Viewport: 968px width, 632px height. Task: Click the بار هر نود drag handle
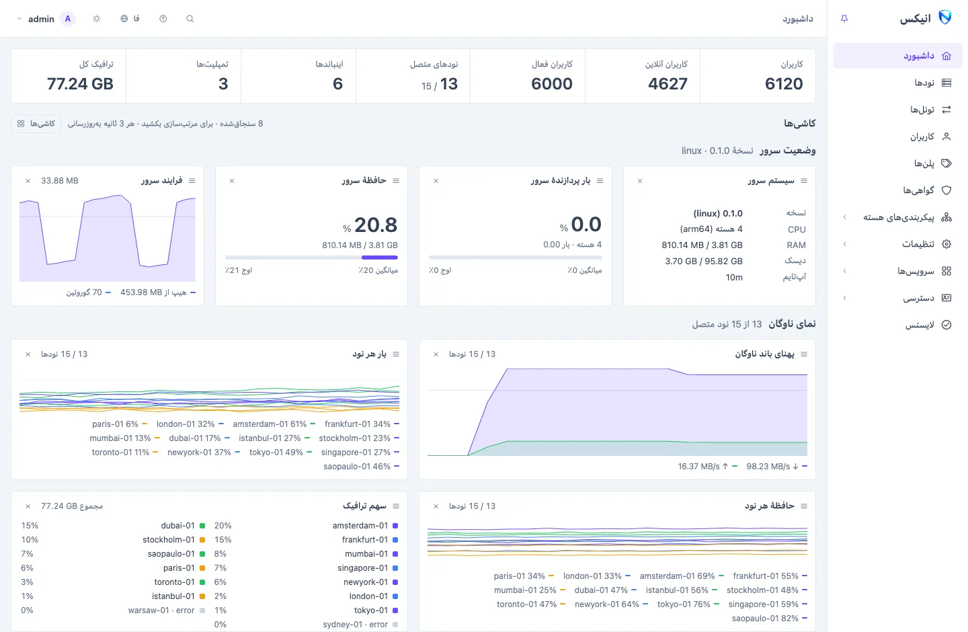pos(396,354)
